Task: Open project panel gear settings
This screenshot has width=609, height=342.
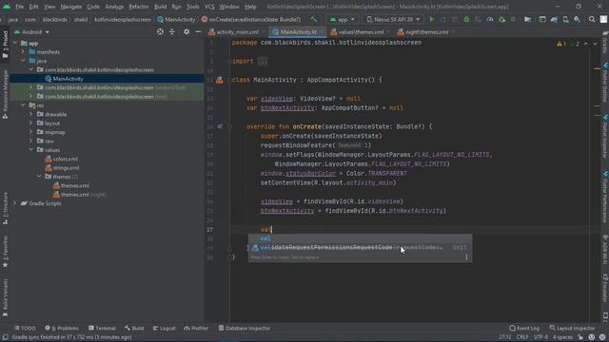Action: pyautogui.click(x=187, y=31)
